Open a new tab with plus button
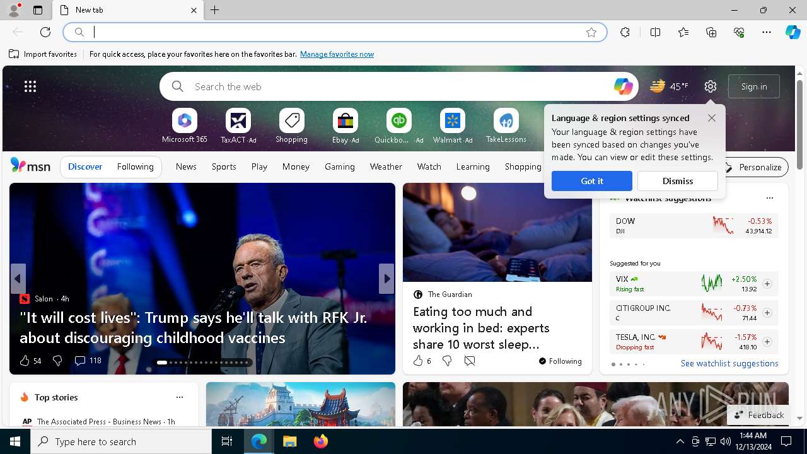The height and width of the screenshot is (454, 807). [215, 10]
